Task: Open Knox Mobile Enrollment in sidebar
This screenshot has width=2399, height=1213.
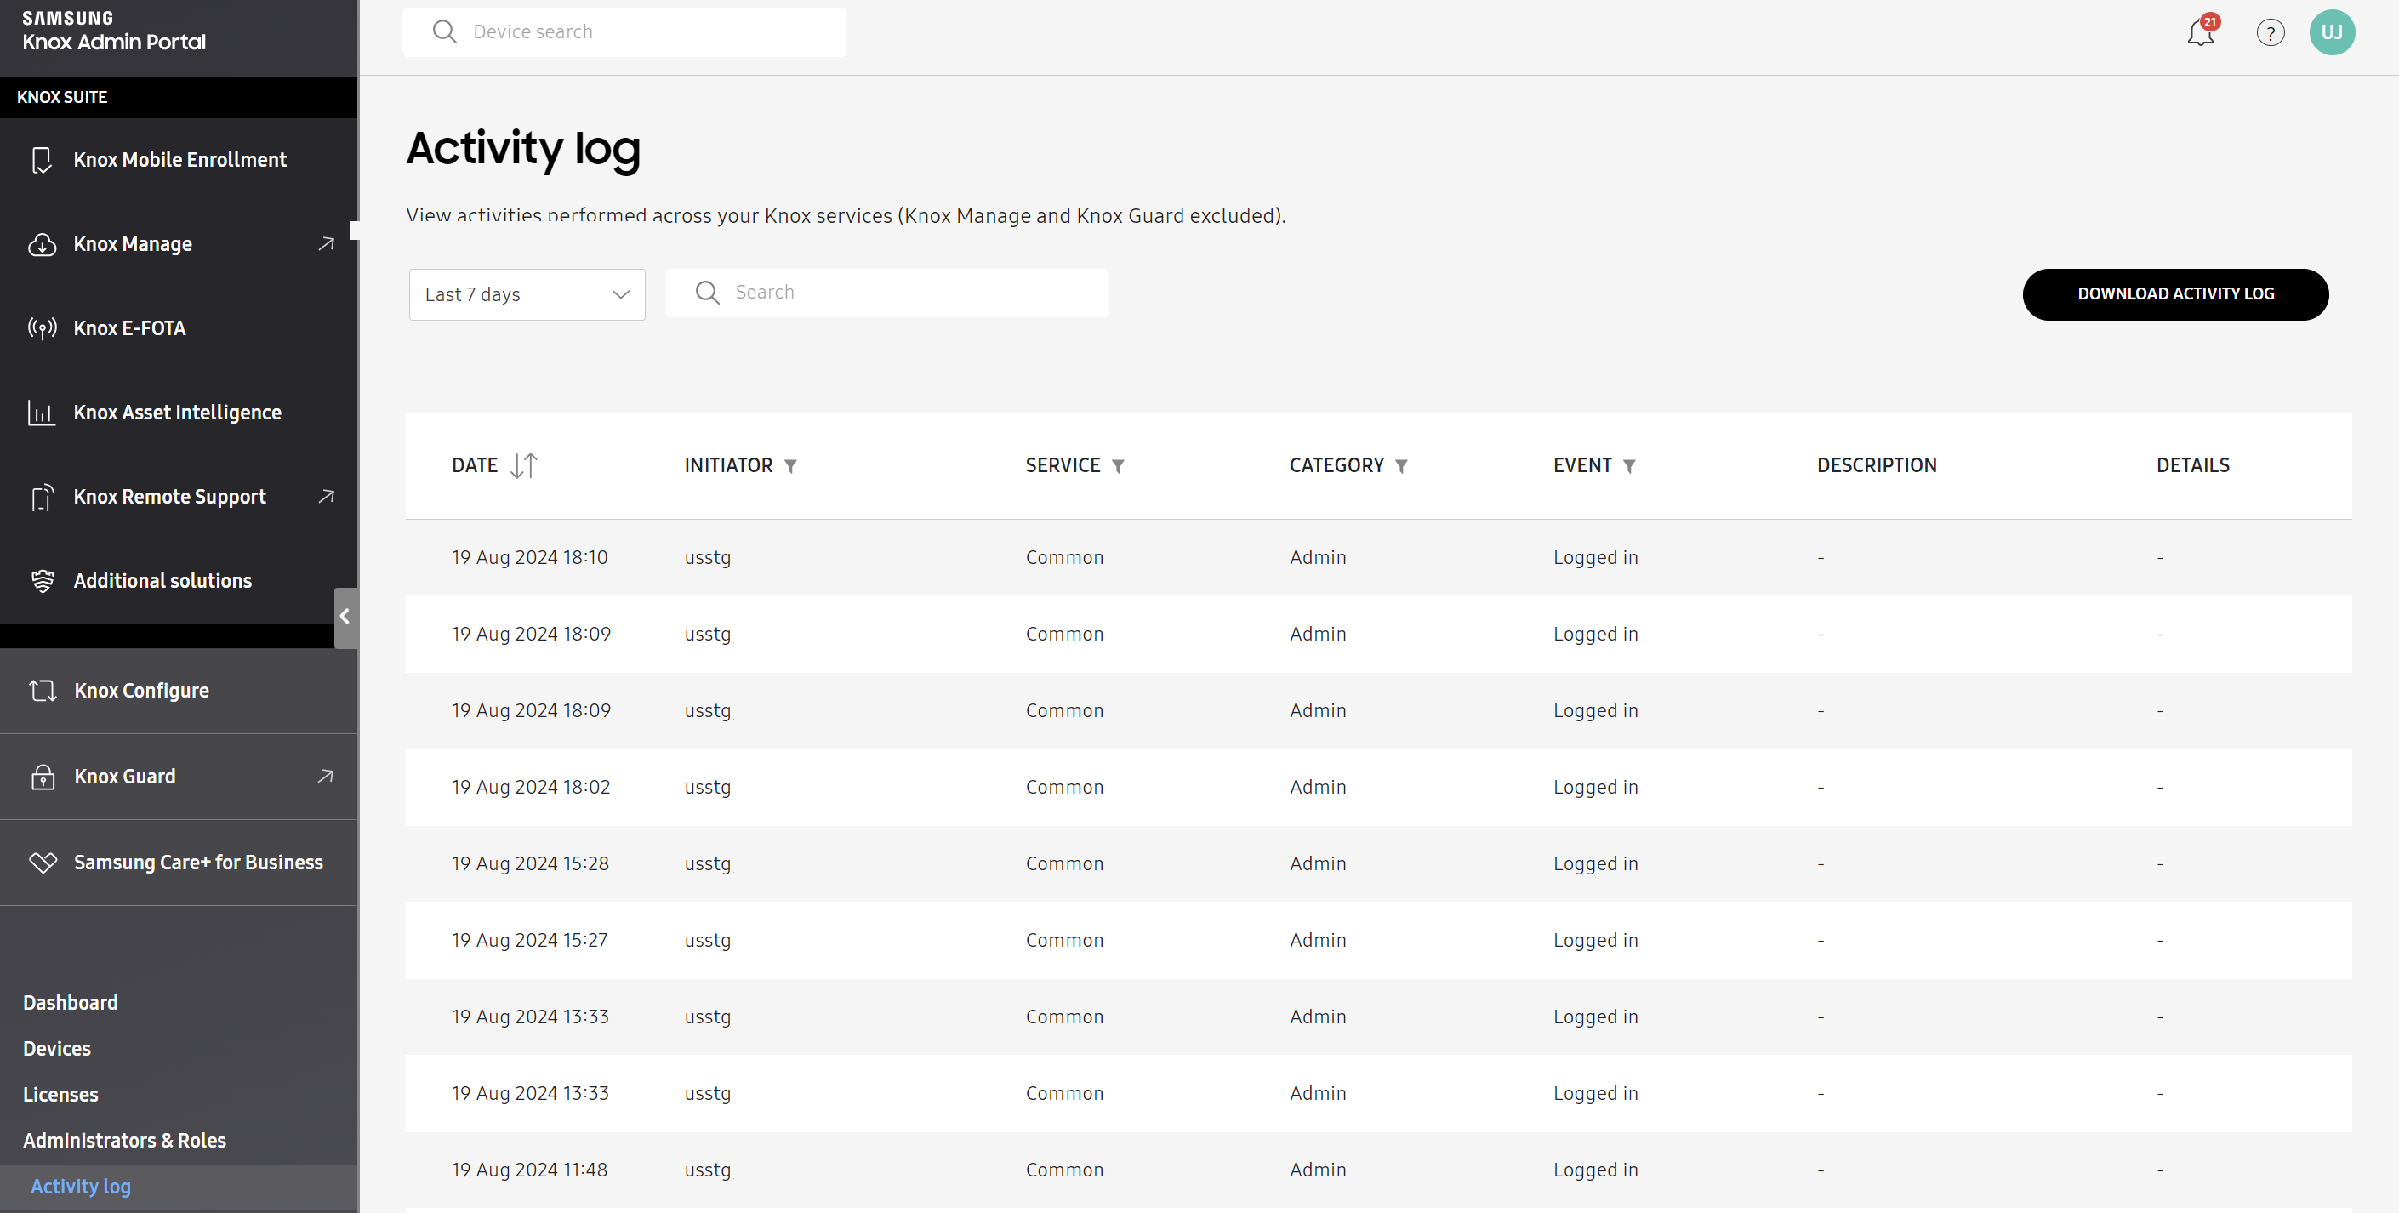Action: click(179, 160)
